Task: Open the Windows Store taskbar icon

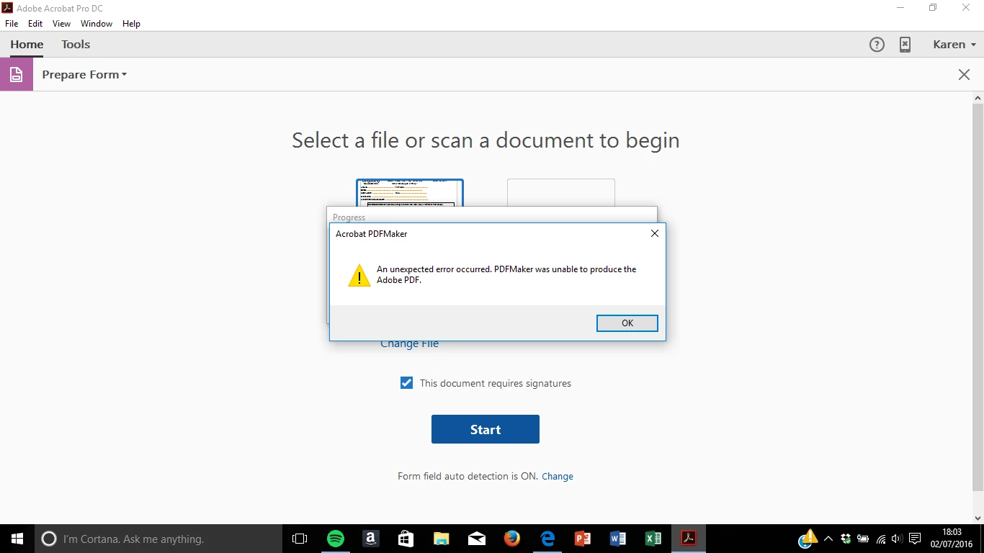Action: point(406,539)
